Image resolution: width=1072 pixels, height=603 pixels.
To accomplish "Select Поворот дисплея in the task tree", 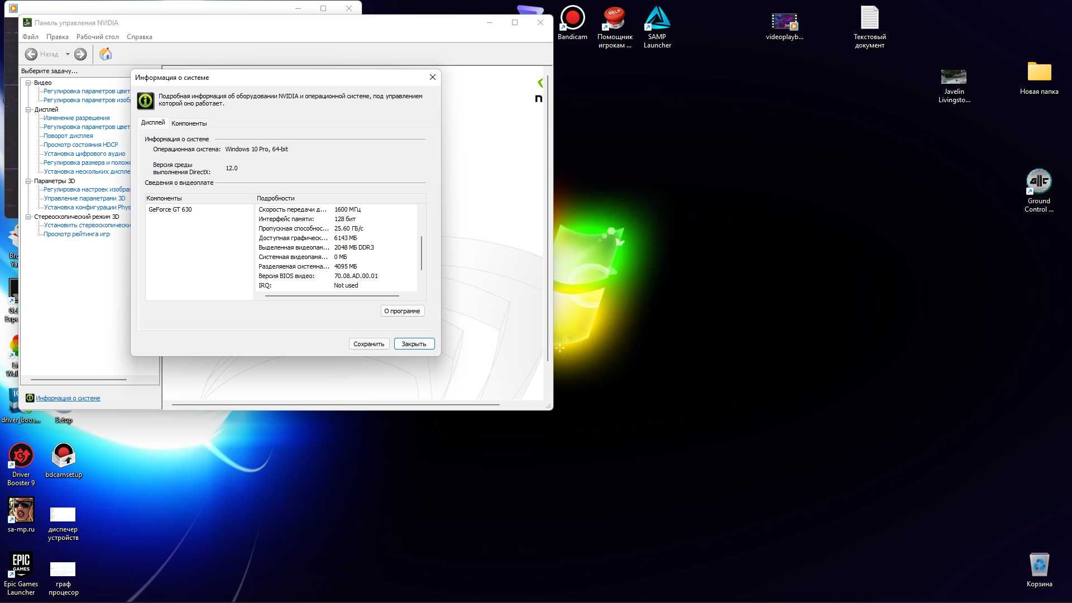I will point(68,136).
